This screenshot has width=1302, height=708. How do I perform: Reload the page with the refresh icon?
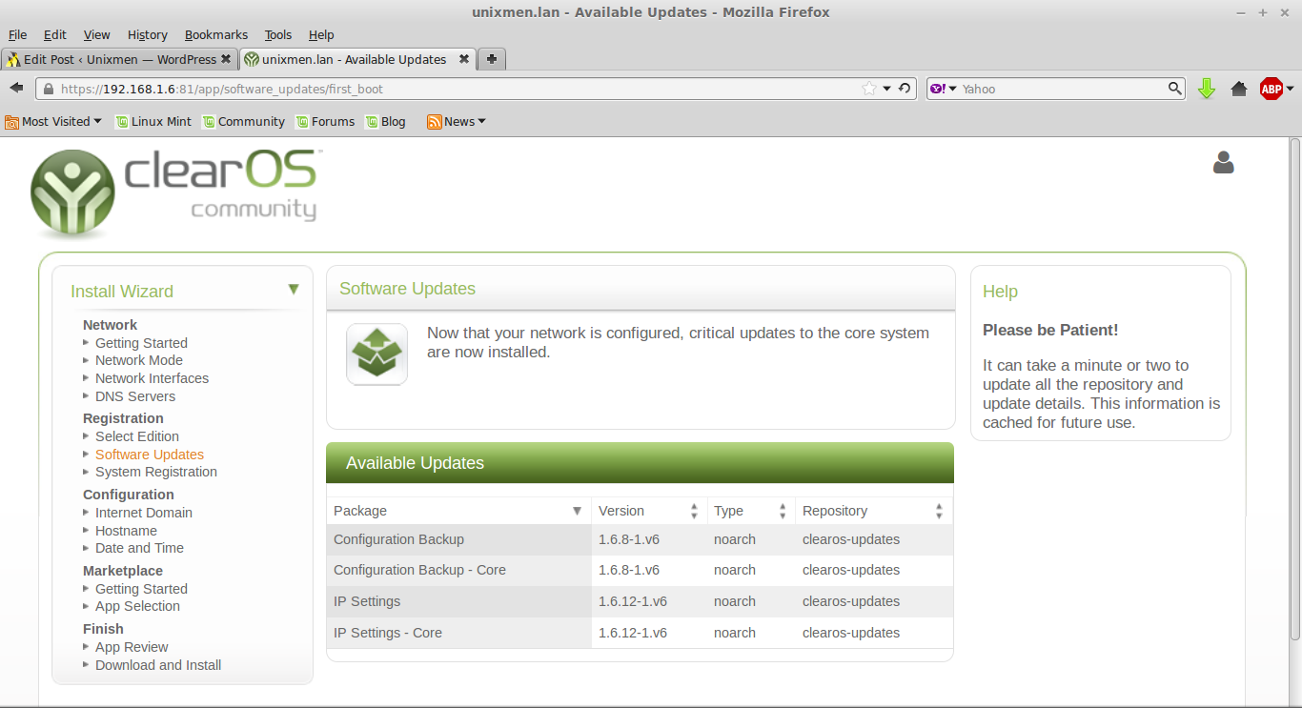click(x=905, y=89)
